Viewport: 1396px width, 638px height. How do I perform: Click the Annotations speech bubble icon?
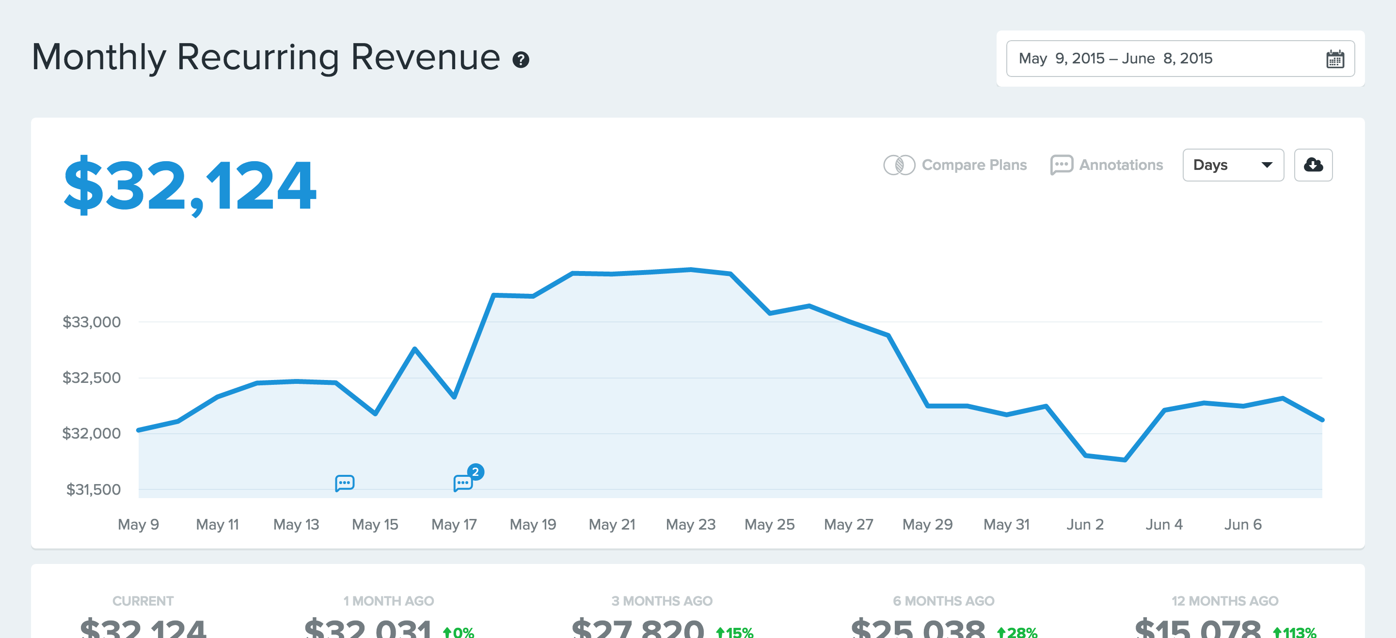[1061, 165]
